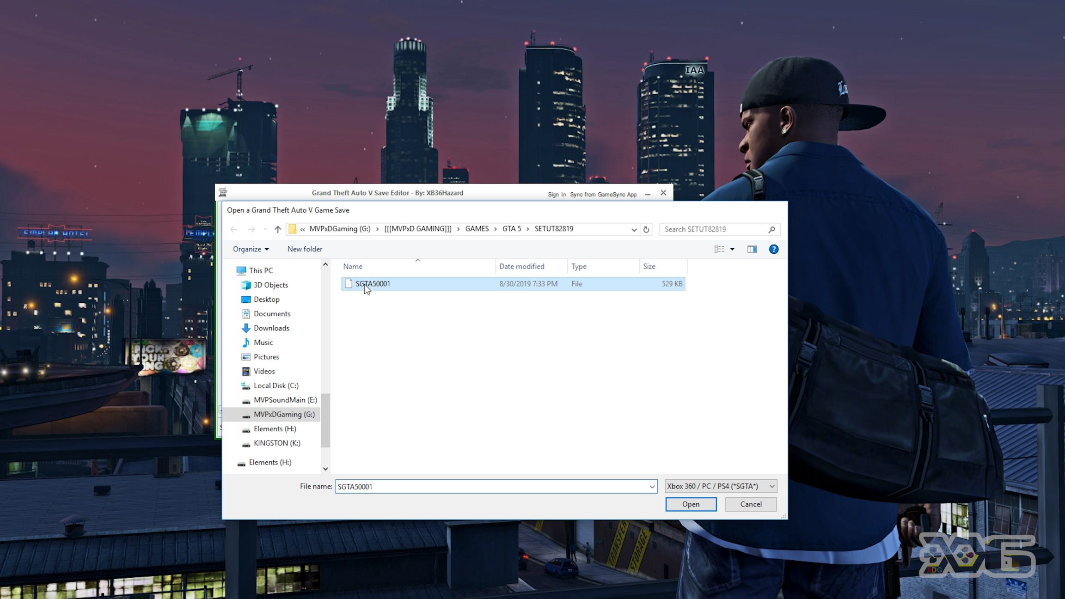Open view options dropdown arrow
The width and height of the screenshot is (1065, 599).
tap(732, 249)
